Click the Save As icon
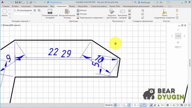Viewport: 192px width, 108px height. [x=20, y=2]
